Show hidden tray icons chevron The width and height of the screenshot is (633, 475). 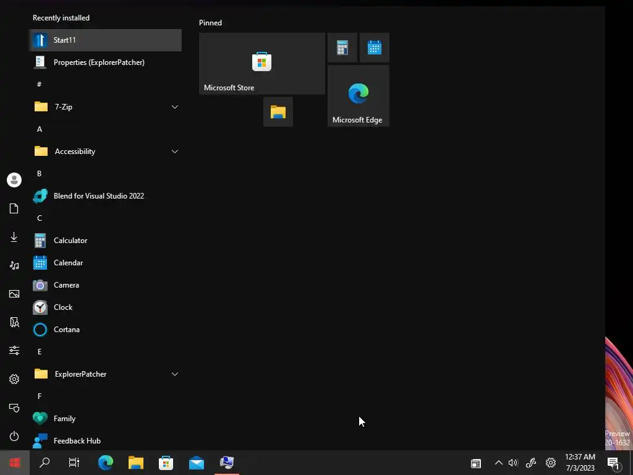point(499,463)
